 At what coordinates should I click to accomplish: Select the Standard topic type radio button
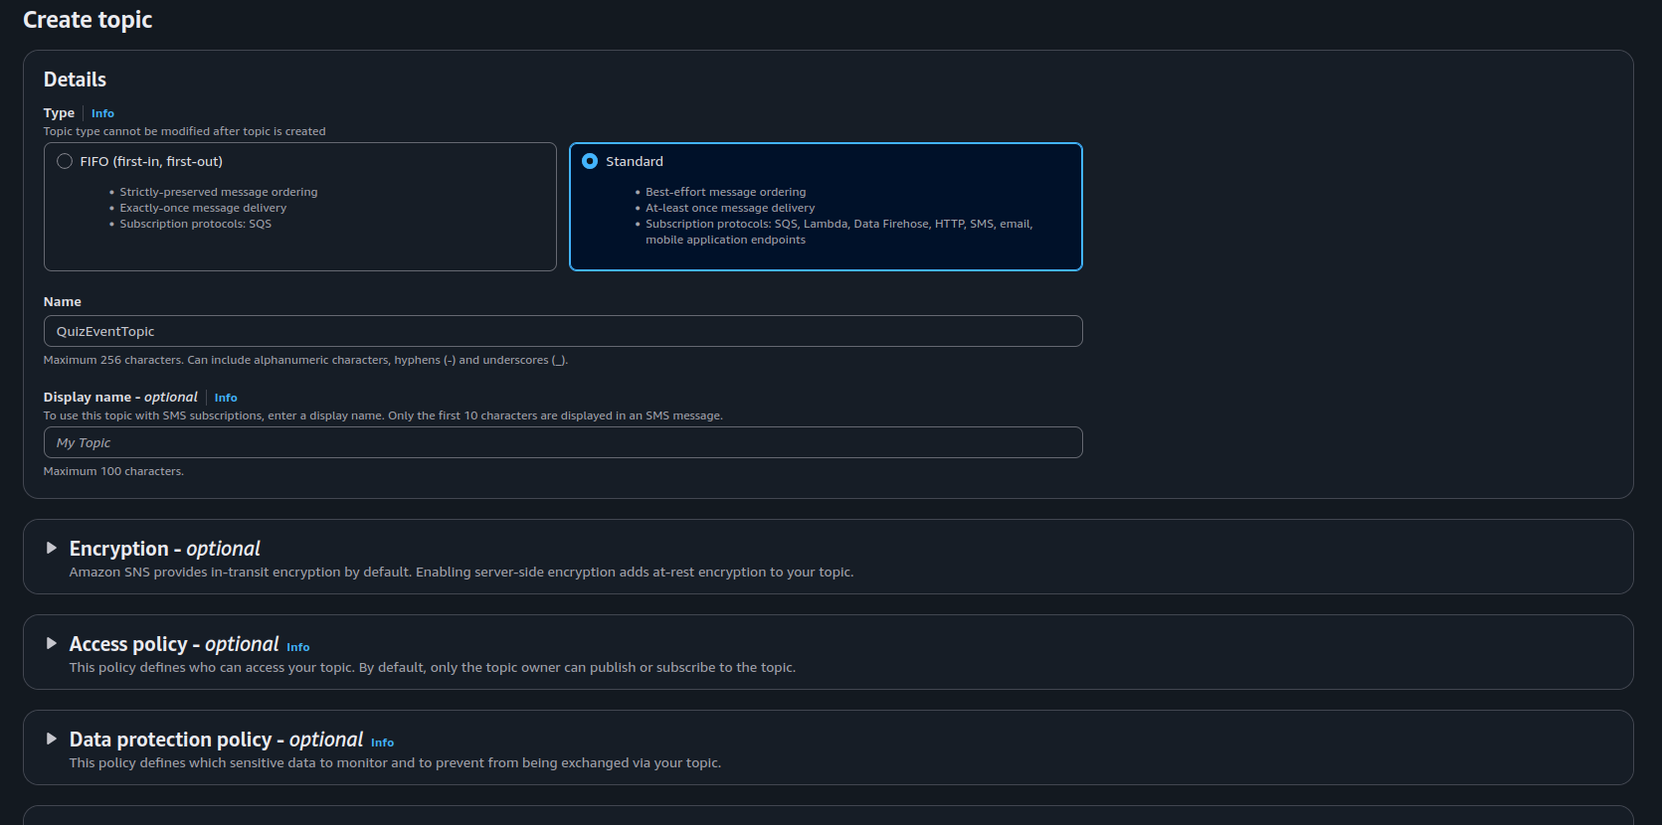[x=590, y=161]
